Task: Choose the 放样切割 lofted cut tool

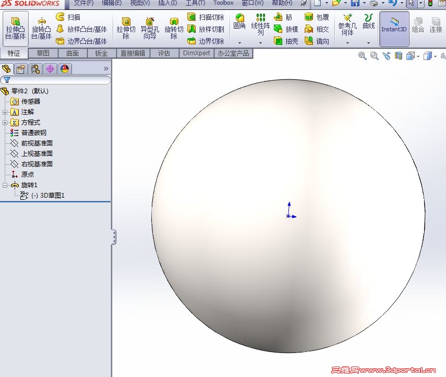Action: tap(206, 29)
